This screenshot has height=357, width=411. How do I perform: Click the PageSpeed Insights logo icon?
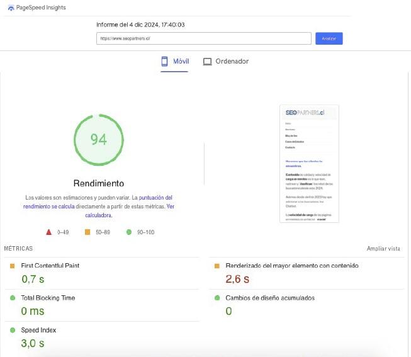11,8
